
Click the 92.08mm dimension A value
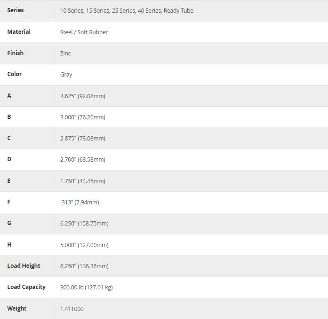pyautogui.click(x=83, y=96)
